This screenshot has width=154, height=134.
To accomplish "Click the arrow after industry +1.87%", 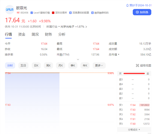I will pyautogui.click(x=86, y=27).
